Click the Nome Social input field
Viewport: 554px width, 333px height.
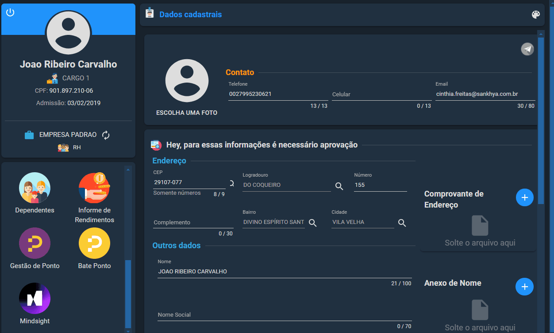pyautogui.click(x=285, y=315)
